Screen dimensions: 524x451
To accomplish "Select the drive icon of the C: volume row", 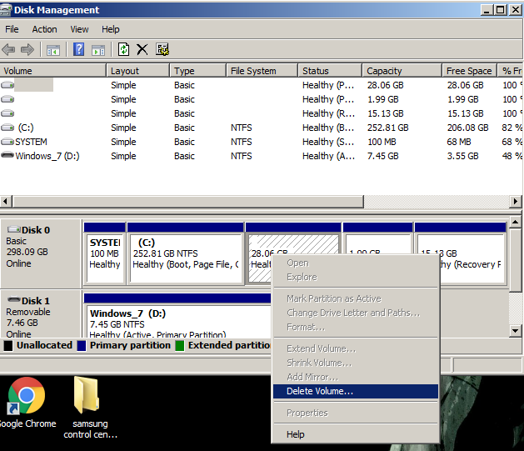I will [7, 128].
